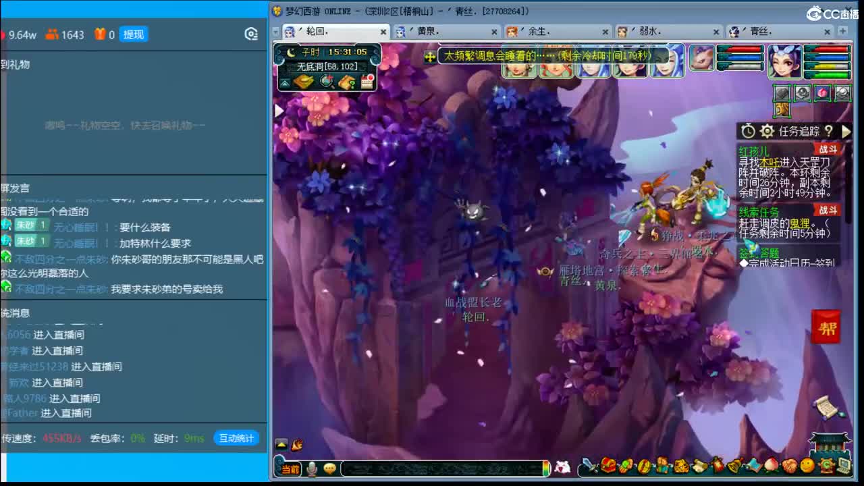Open the activity calendar icon
Viewport: 864px width, 486px height.
point(367,82)
